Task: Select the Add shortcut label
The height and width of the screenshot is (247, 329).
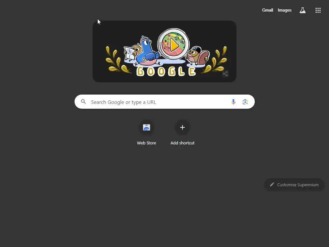Action: click(182, 143)
